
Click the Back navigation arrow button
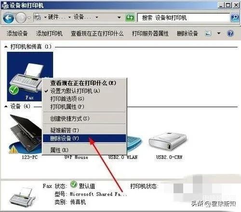pos(8,18)
